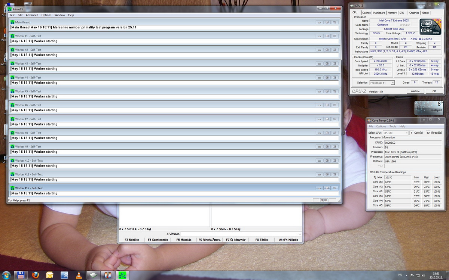Switch to CPU-Z Mainboard tab
This screenshot has height=280, width=449.
click(x=379, y=13)
